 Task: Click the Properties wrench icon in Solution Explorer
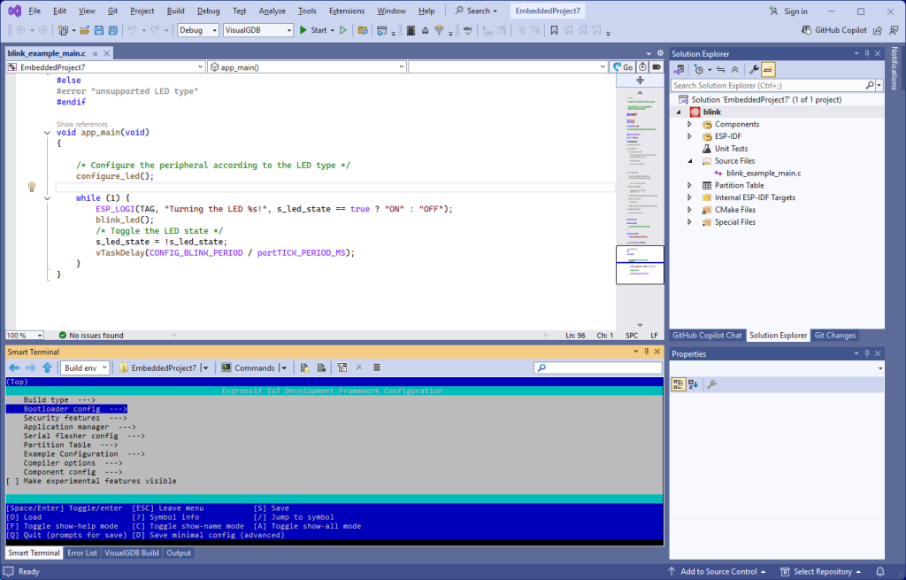tap(753, 69)
